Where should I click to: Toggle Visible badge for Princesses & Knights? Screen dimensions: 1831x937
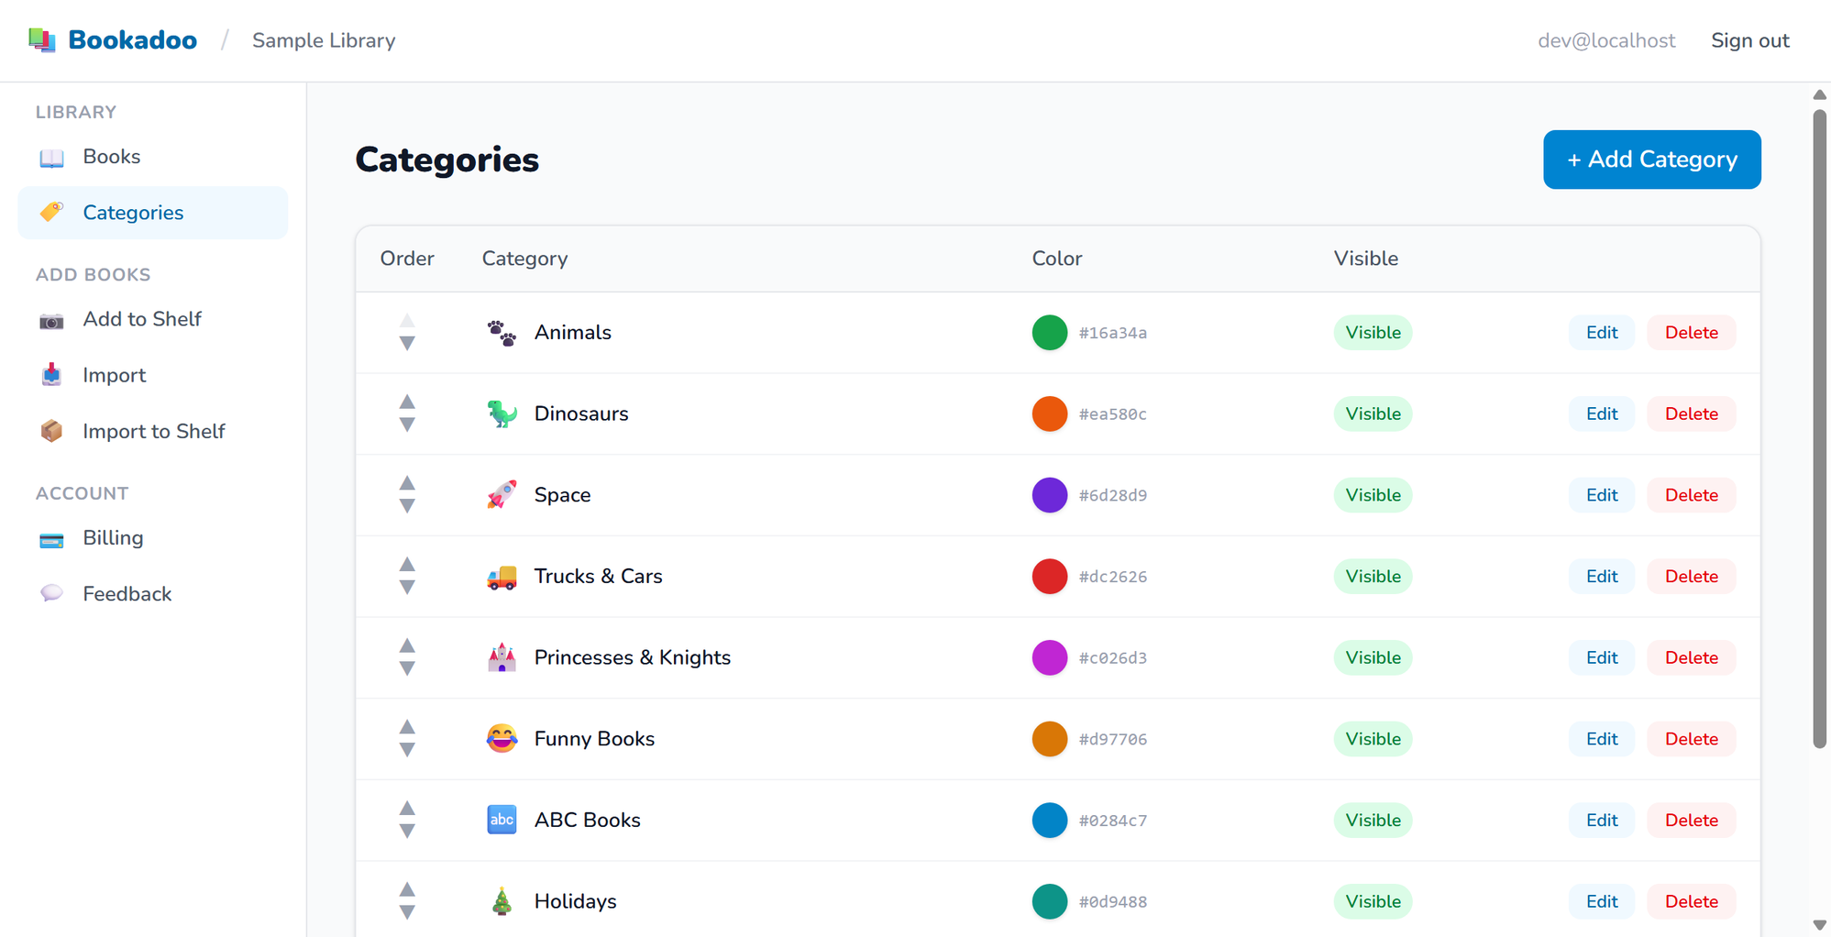click(x=1373, y=657)
